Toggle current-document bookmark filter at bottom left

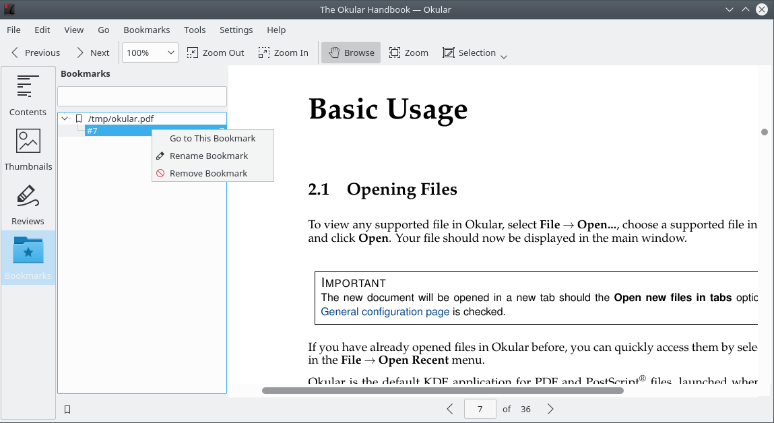67,409
